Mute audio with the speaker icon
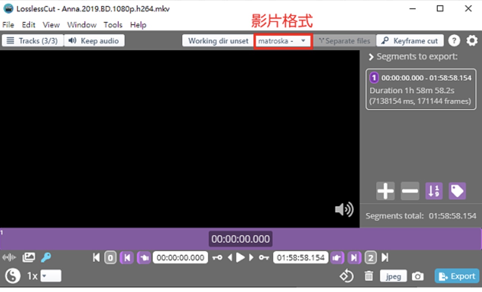482x292 pixels. 344,210
